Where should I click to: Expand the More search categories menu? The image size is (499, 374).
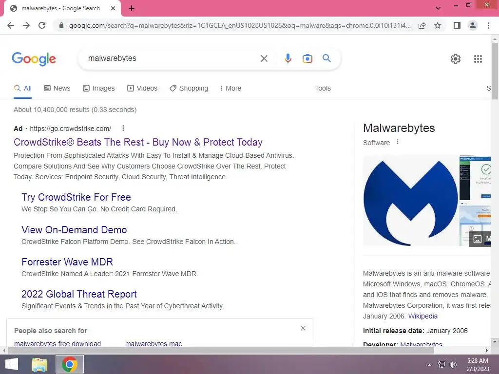pos(230,89)
